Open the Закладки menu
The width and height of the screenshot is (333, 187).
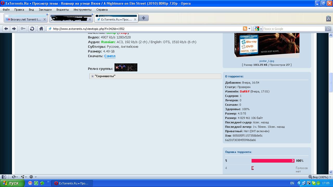coord(45,10)
